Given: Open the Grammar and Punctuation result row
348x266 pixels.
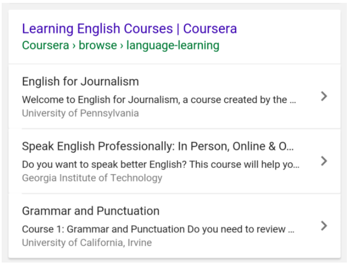Looking at the screenshot, I should coord(174,226).
